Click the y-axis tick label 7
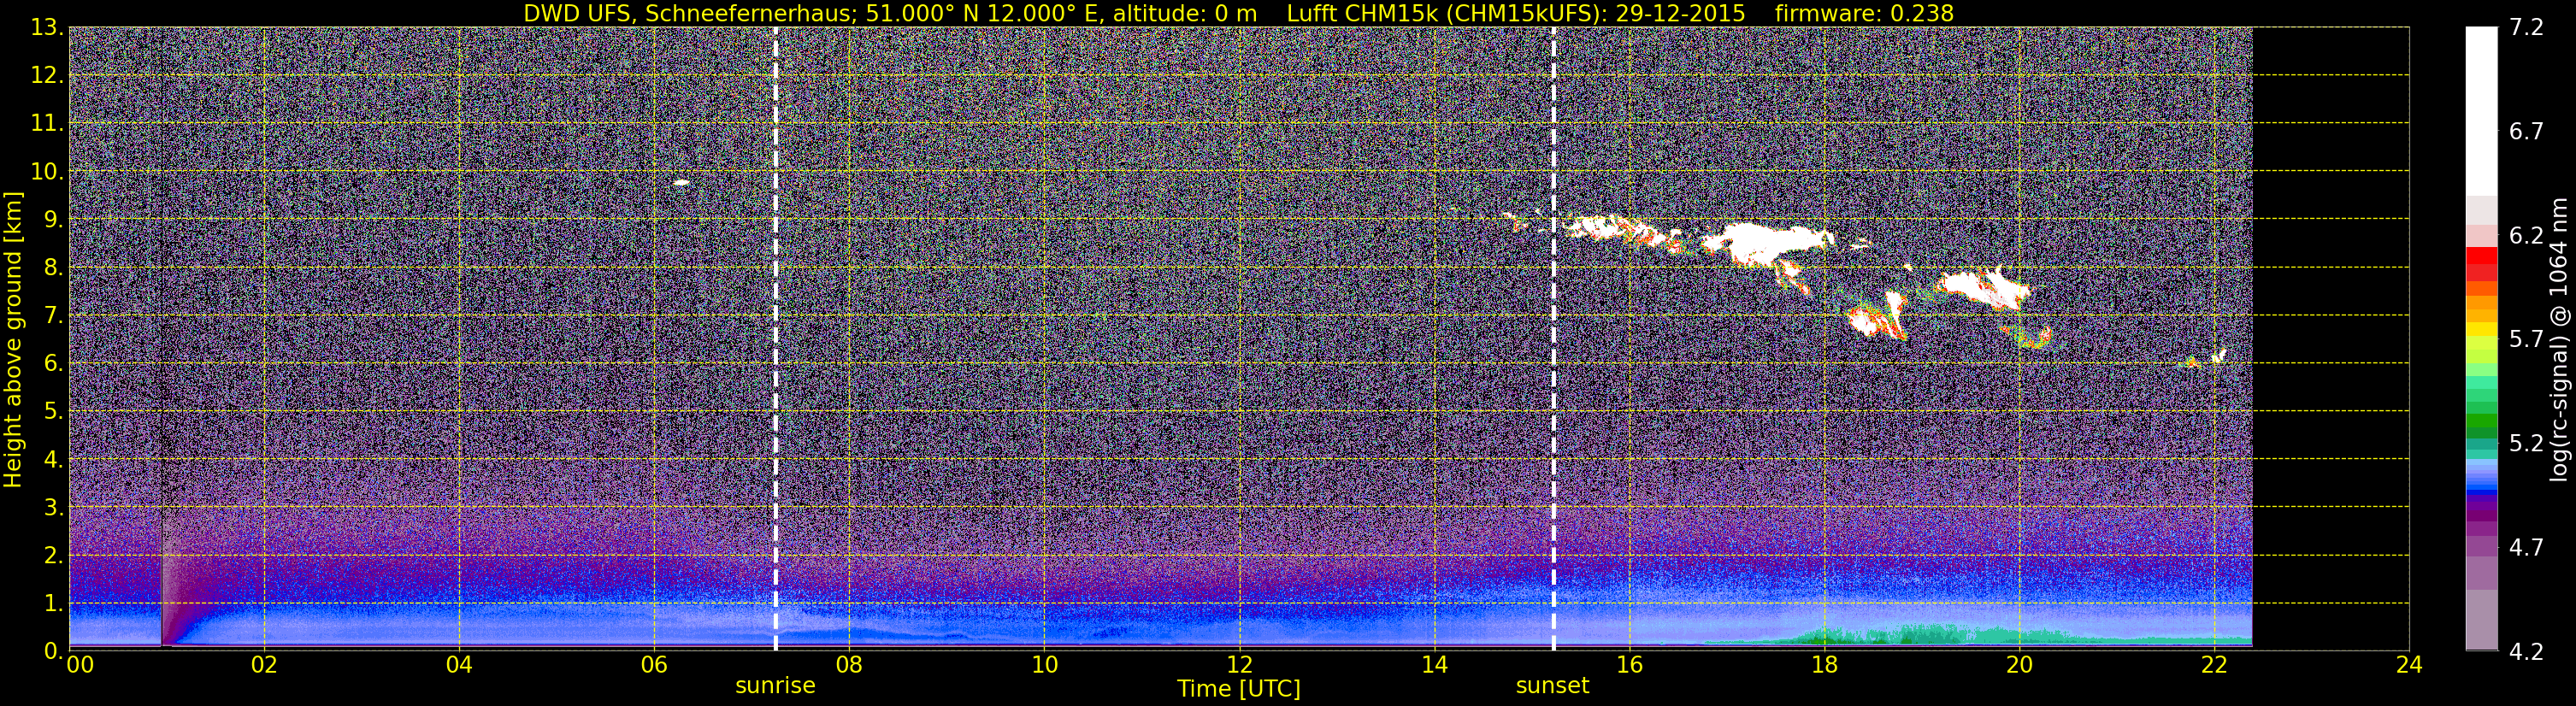This screenshot has width=2576, height=706. pyautogui.click(x=55, y=316)
